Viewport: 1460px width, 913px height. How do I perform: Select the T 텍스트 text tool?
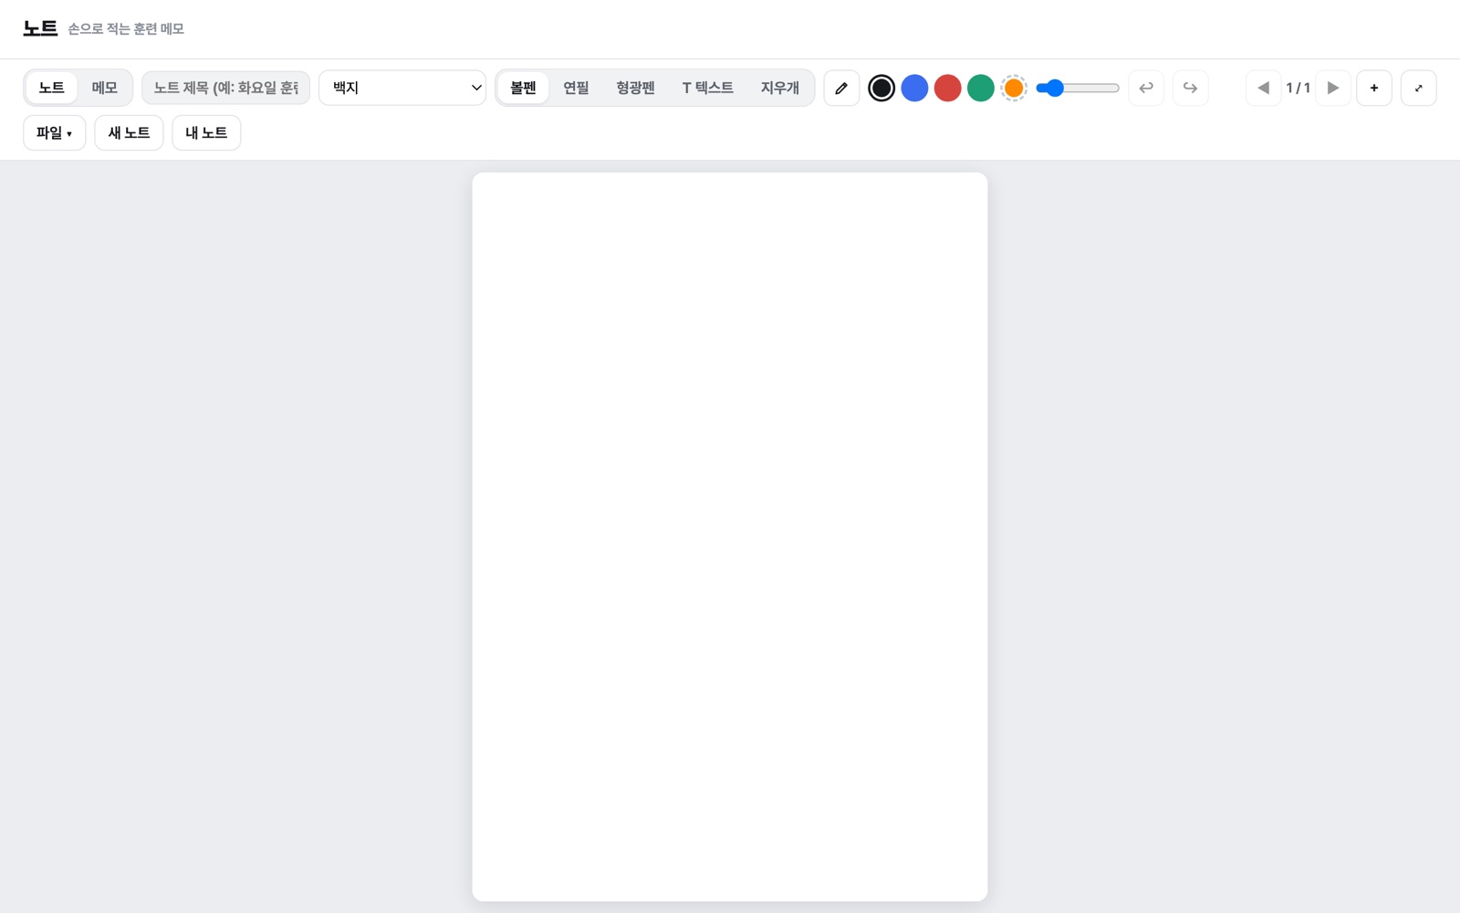[708, 88]
